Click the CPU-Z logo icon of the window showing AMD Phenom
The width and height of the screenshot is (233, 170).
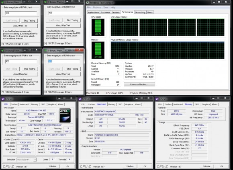(3, 99)
